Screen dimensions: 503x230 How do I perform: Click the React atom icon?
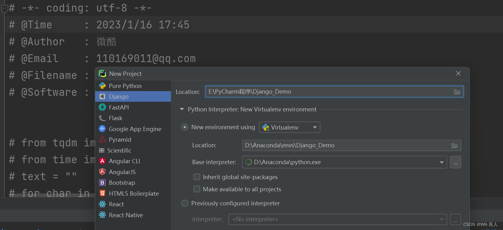click(102, 204)
